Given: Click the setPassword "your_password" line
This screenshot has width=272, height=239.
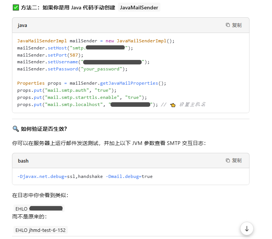Looking at the screenshot, I should click(72, 69).
